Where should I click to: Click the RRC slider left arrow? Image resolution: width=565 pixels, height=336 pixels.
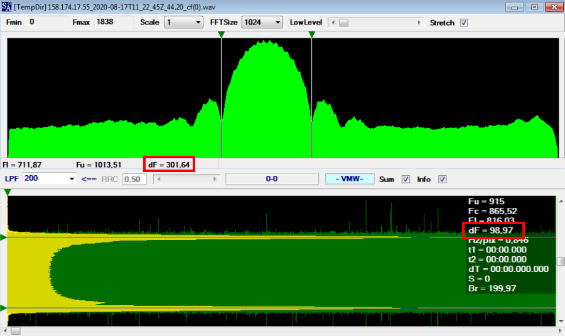point(159,179)
